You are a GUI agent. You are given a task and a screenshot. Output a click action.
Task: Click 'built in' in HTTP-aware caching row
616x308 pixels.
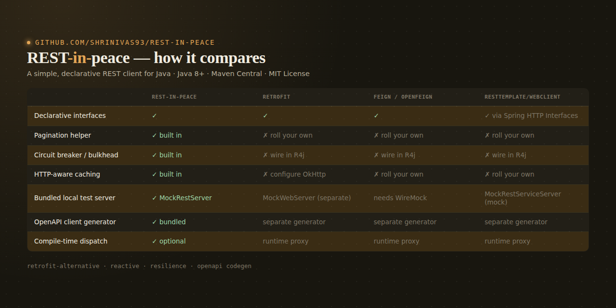pos(167,174)
